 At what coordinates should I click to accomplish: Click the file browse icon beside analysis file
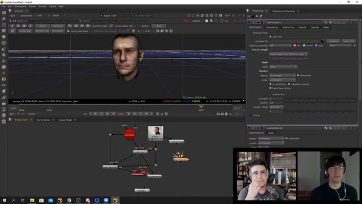click(x=322, y=41)
